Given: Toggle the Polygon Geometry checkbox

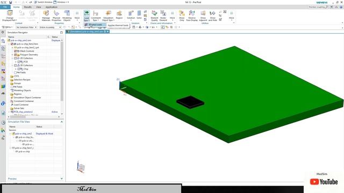Looking at the screenshot, I should (x=16, y=55).
